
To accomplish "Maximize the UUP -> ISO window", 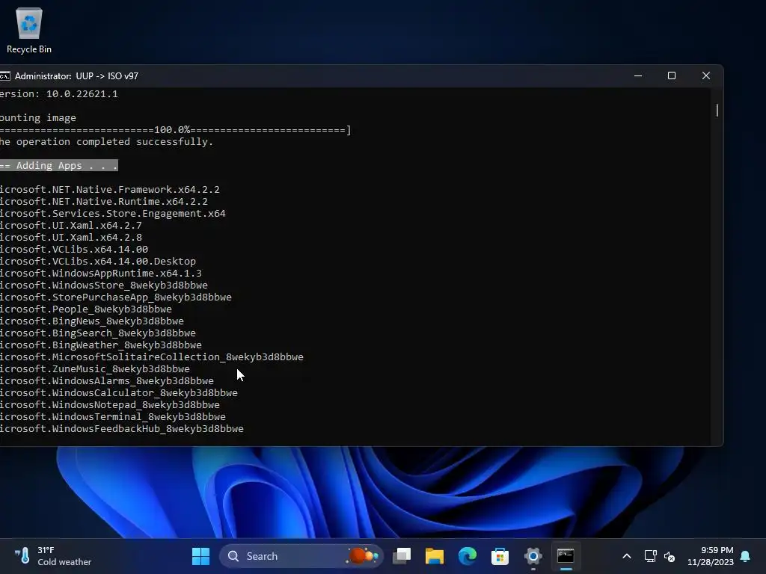I will (672, 75).
